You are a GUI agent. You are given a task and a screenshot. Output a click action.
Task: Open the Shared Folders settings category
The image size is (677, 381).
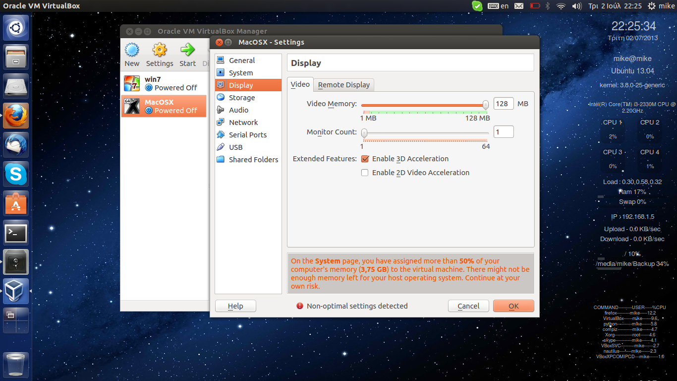point(253,160)
